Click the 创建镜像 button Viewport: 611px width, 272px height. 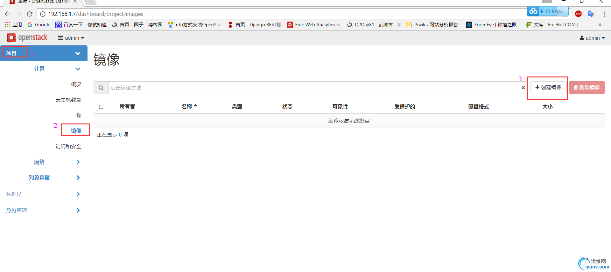(x=549, y=87)
